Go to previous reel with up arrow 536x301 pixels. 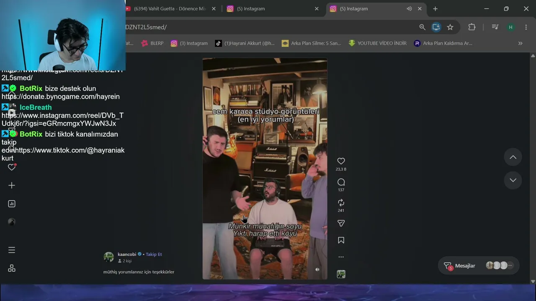[x=513, y=157]
